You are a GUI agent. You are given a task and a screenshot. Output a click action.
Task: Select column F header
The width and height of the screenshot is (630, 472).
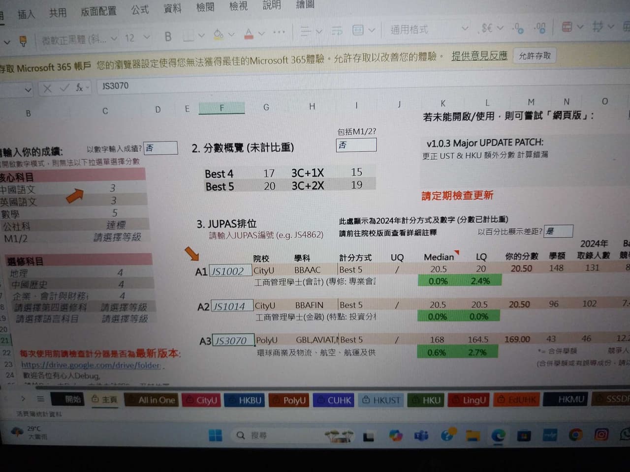coord(221,108)
